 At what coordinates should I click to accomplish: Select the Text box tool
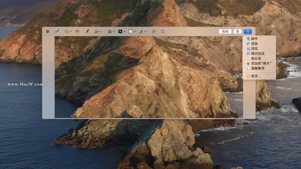pyautogui.click(x=78, y=31)
